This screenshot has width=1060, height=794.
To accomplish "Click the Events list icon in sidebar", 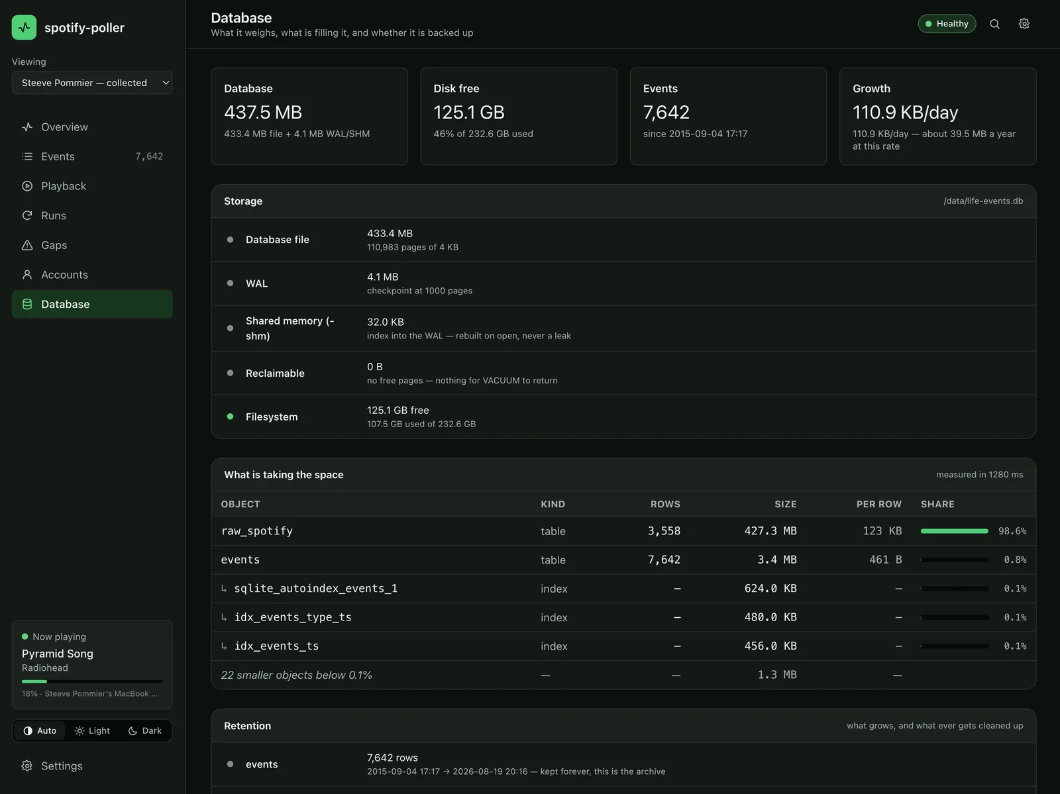I will click(x=27, y=156).
